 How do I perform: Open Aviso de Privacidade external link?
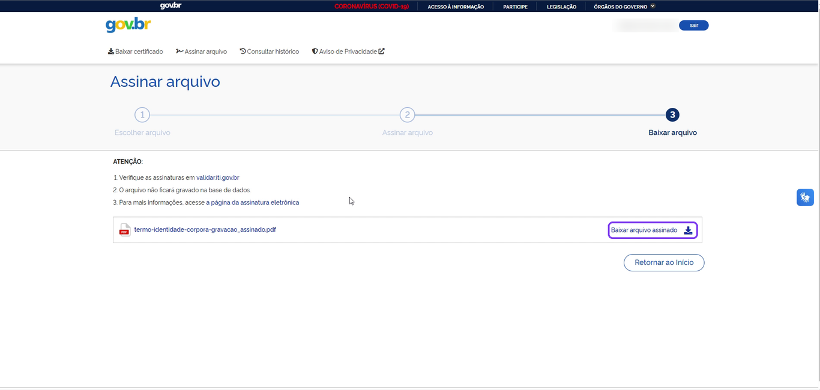pyautogui.click(x=348, y=52)
